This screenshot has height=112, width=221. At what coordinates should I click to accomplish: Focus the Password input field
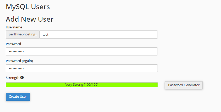click(x=82, y=51)
